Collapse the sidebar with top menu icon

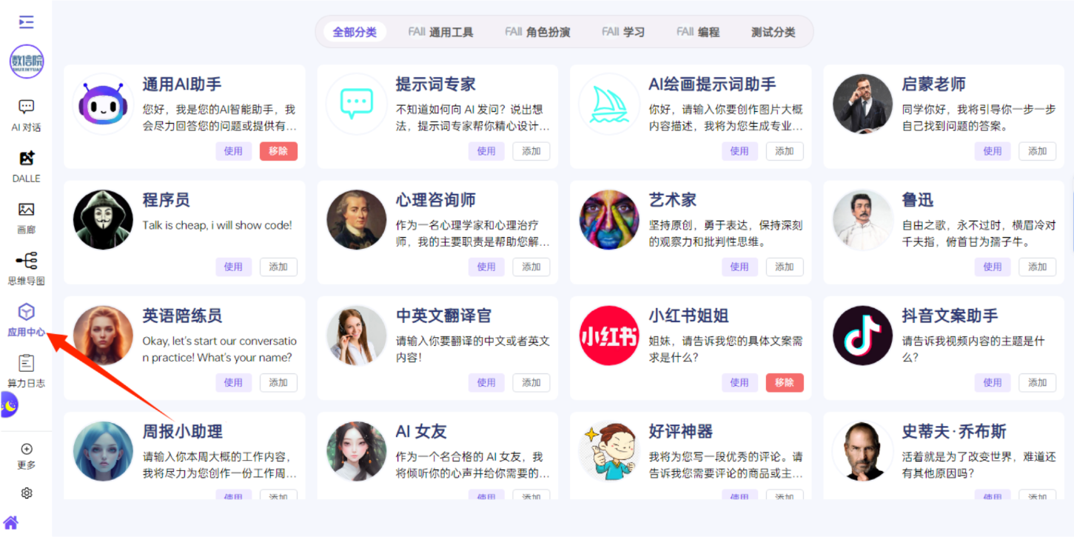click(x=26, y=22)
